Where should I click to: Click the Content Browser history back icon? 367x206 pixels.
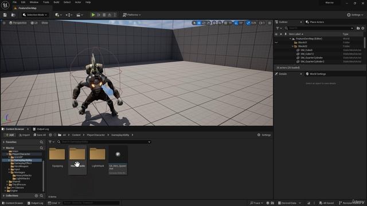click(50, 135)
